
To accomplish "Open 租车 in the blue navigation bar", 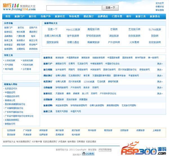I will tap(129, 16).
